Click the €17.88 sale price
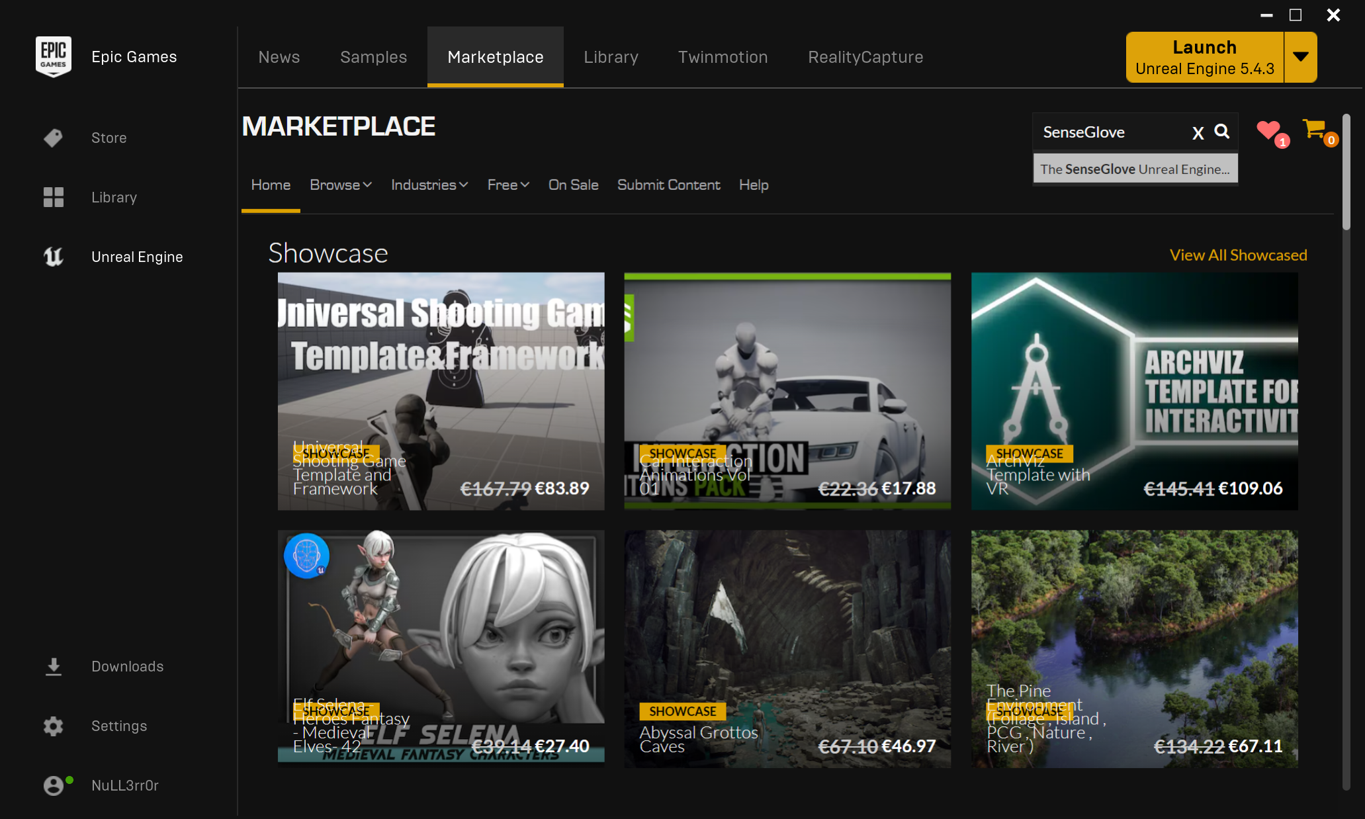The image size is (1365, 819). pyautogui.click(x=908, y=488)
